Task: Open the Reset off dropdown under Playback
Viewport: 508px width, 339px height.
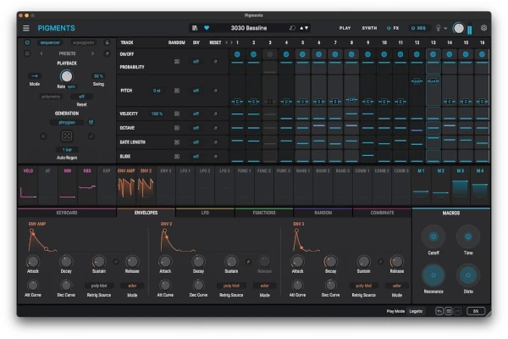Action: [81, 97]
